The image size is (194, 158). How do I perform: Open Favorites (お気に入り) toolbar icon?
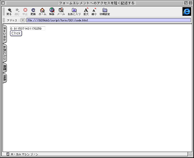pos(74,10)
